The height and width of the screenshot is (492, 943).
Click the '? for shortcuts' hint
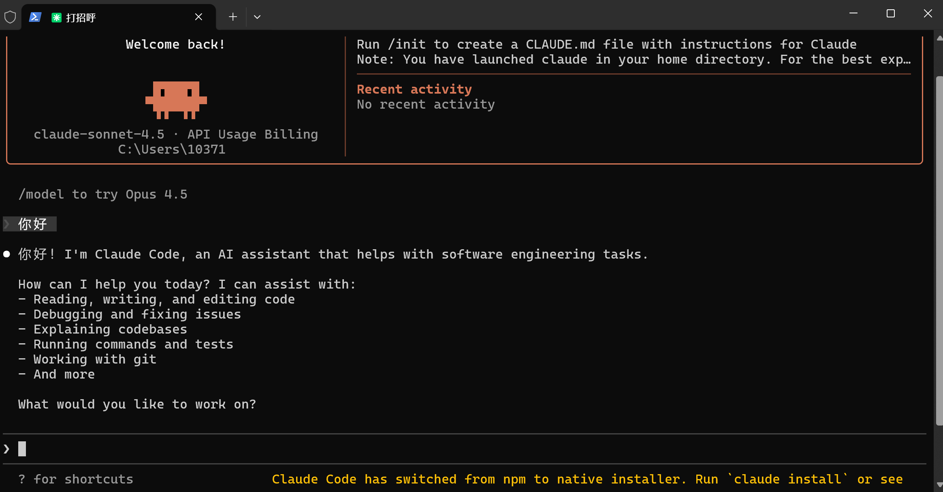pos(76,479)
